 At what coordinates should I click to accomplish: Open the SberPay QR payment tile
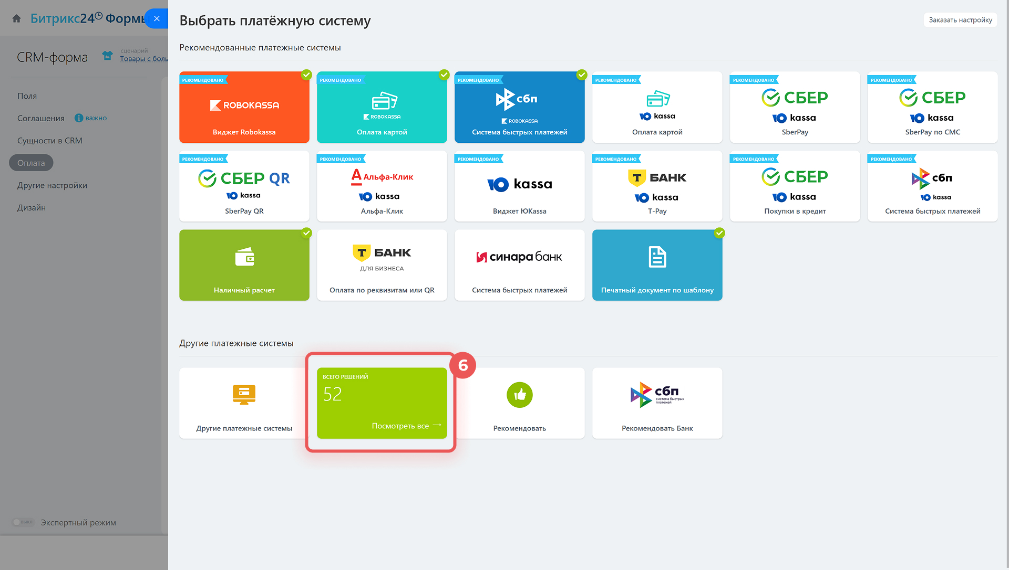244,186
